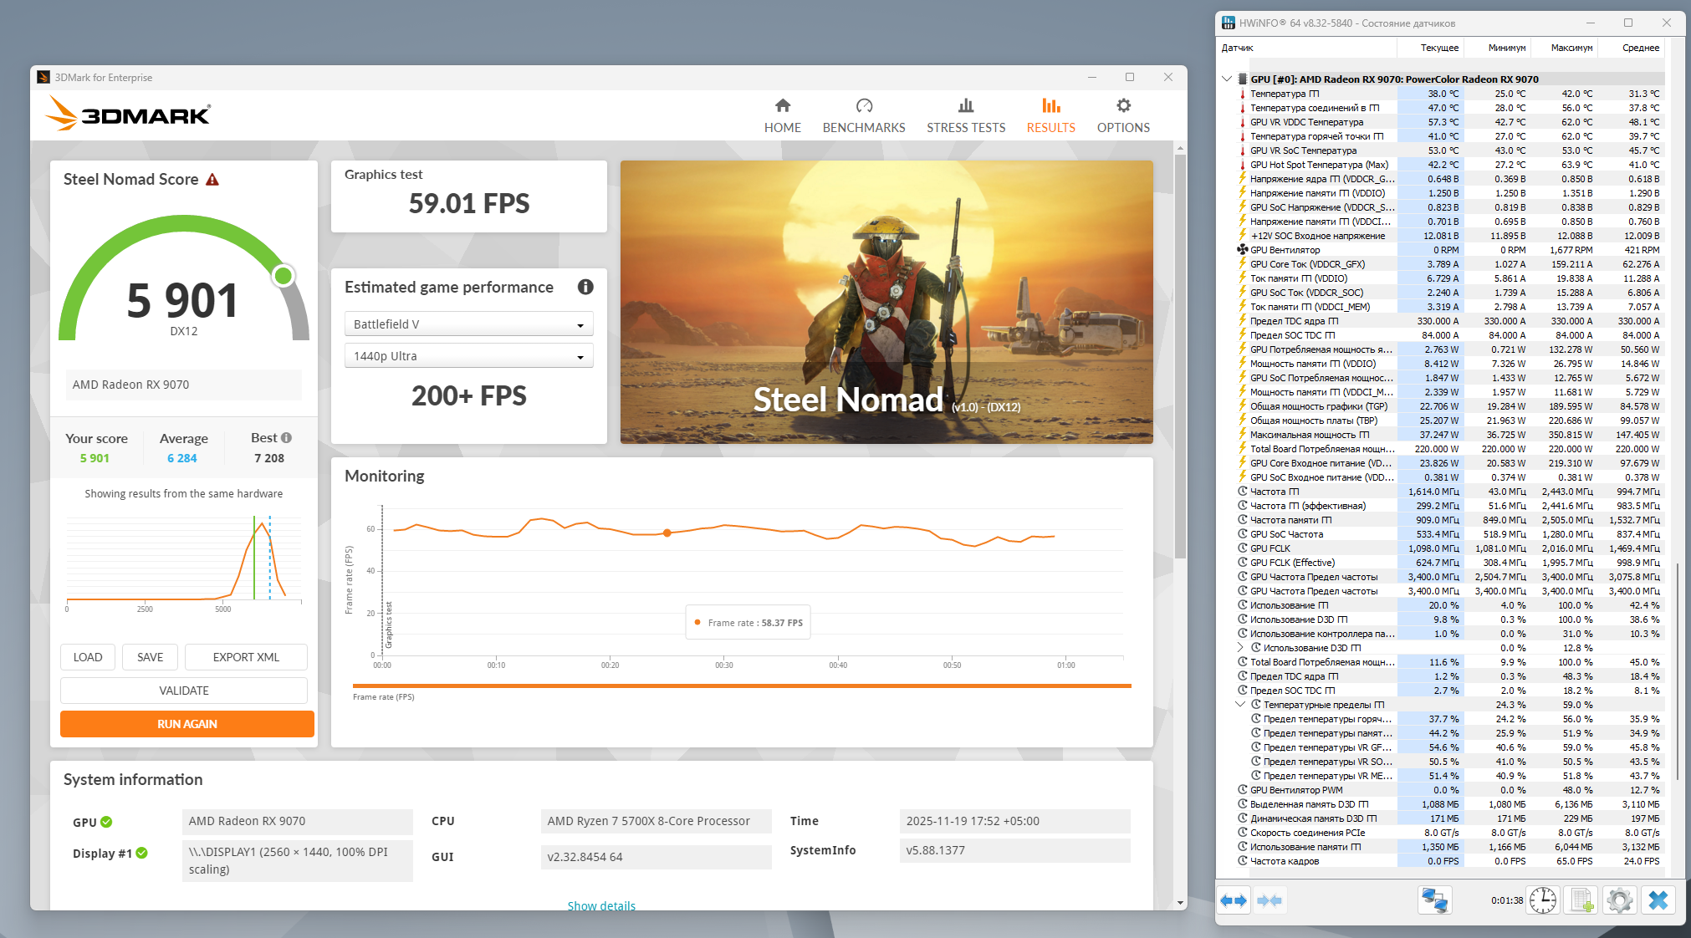Click the LOAD button
The image size is (1691, 938).
[88, 657]
